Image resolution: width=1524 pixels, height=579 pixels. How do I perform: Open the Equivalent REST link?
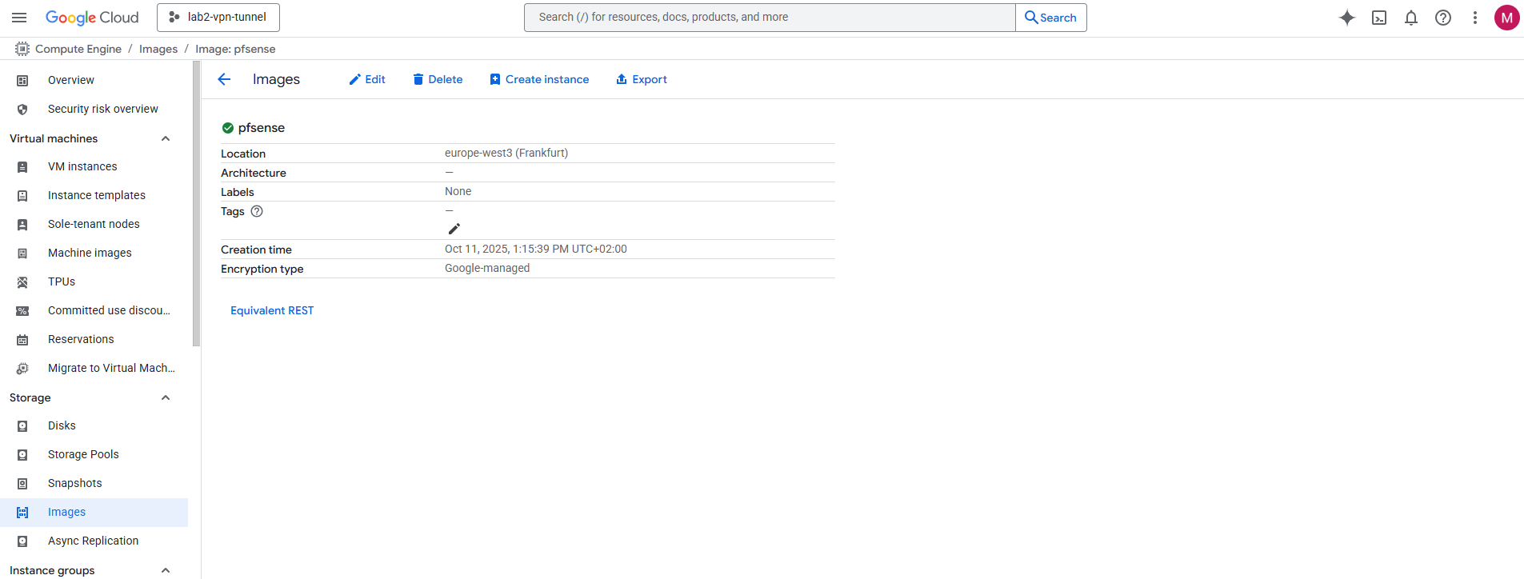(272, 310)
